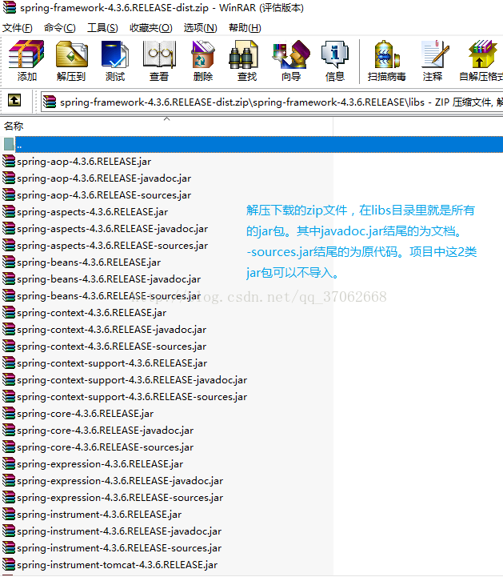Select spring-context-4.3.6.RELEASE-javadoc.jar
The width and height of the screenshot is (503, 577).
(112, 330)
